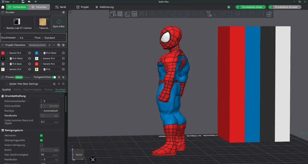308x164 pixels.
Task: Uncheck Reinigungsturm Aktivieren checkbox
Action: (41, 136)
